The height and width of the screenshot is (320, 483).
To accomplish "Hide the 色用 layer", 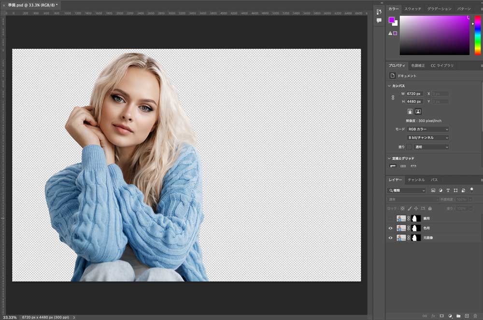I will point(390,228).
